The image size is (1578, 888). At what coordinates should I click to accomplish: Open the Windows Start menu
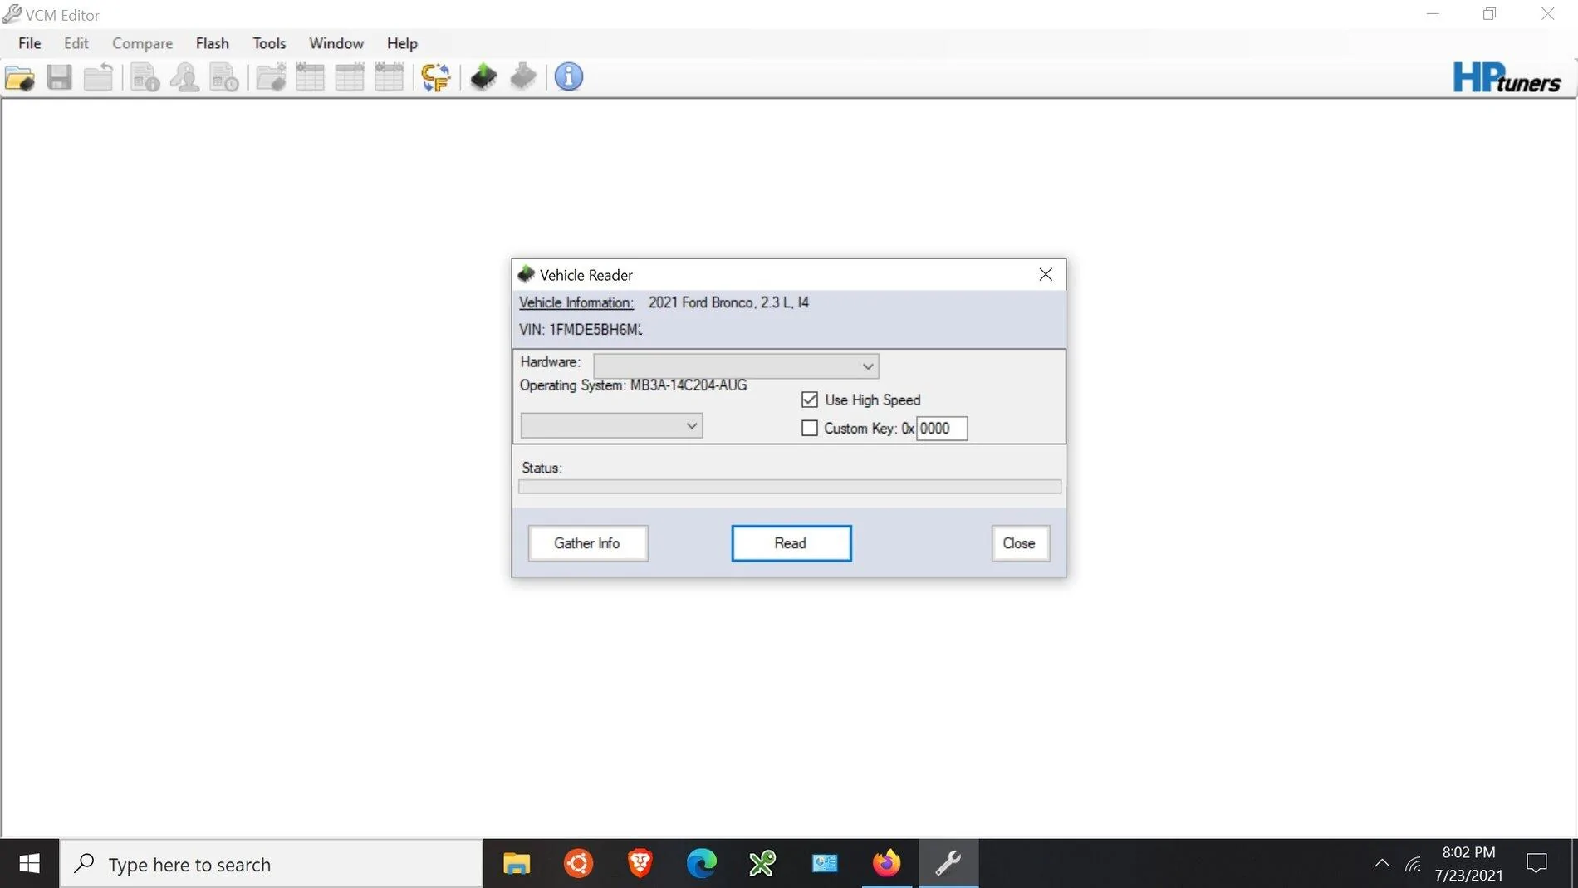tap(29, 864)
